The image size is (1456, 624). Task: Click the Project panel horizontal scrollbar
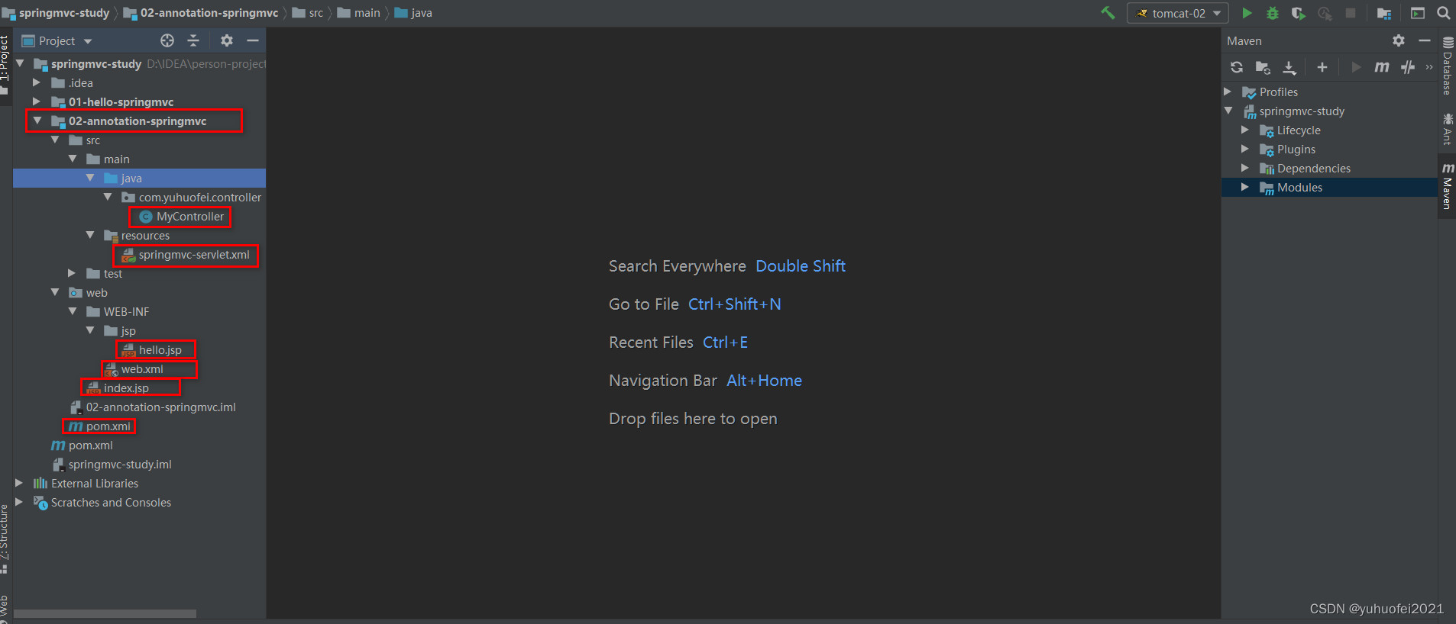[105, 613]
